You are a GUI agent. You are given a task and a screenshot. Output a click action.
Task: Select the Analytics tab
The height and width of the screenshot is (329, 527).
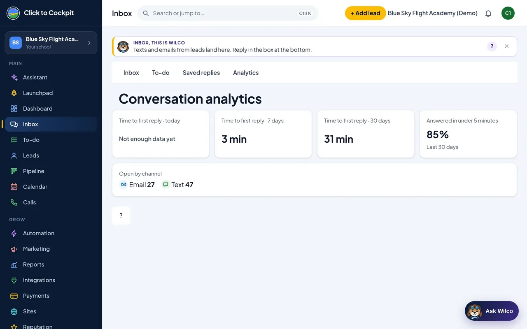246,73
